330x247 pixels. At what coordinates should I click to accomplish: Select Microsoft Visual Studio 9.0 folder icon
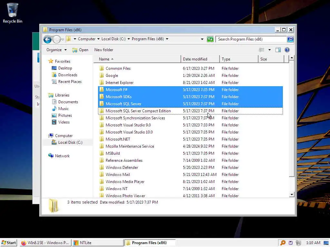102,125
